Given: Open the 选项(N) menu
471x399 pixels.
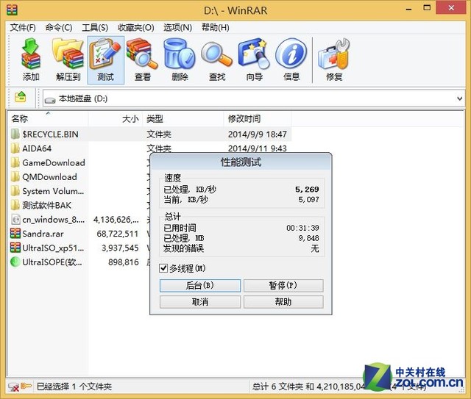Looking at the screenshot, I should tap(177, 28).
